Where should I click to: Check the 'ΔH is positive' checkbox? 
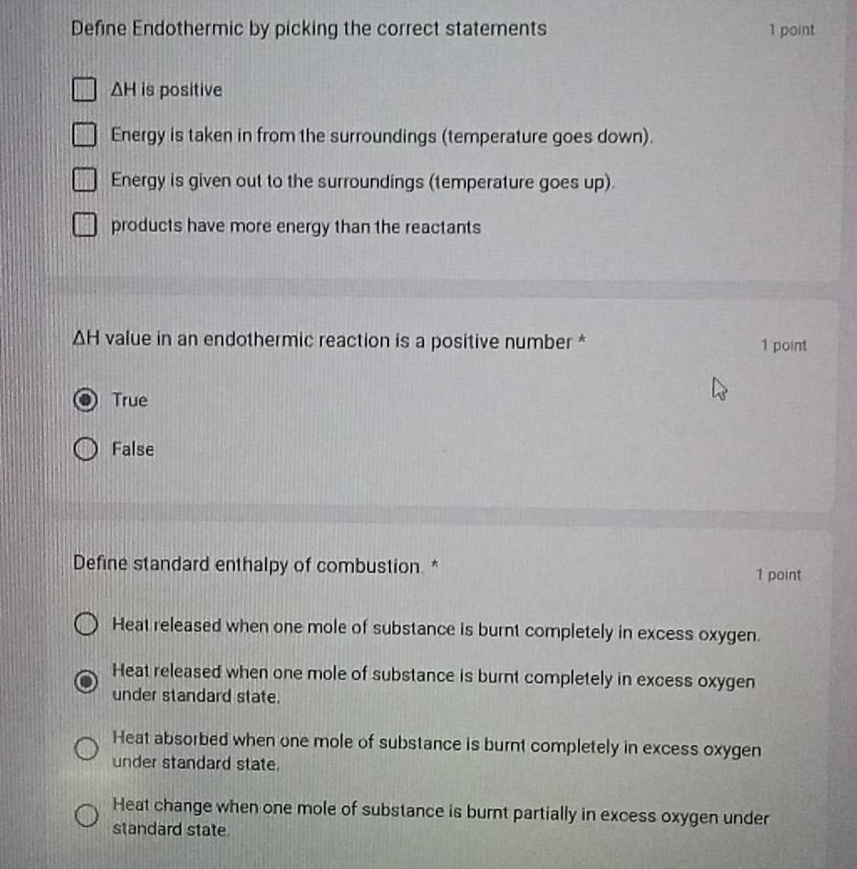[84, 89]
